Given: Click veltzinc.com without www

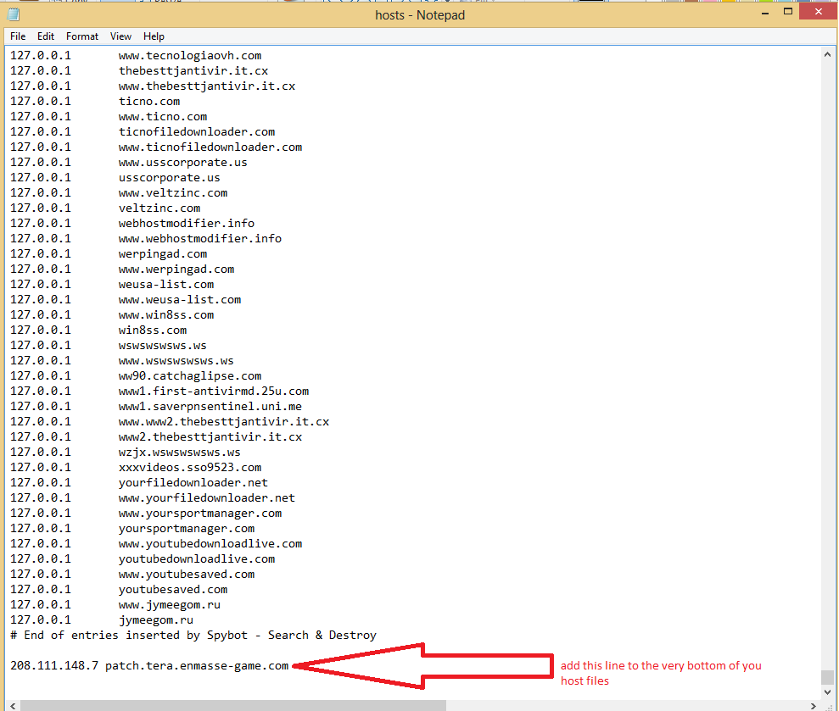Looking at the screenshot, I should (x=159, y=208).
